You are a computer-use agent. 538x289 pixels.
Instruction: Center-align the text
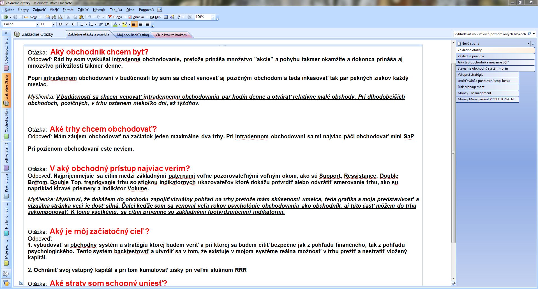point(141,24)
